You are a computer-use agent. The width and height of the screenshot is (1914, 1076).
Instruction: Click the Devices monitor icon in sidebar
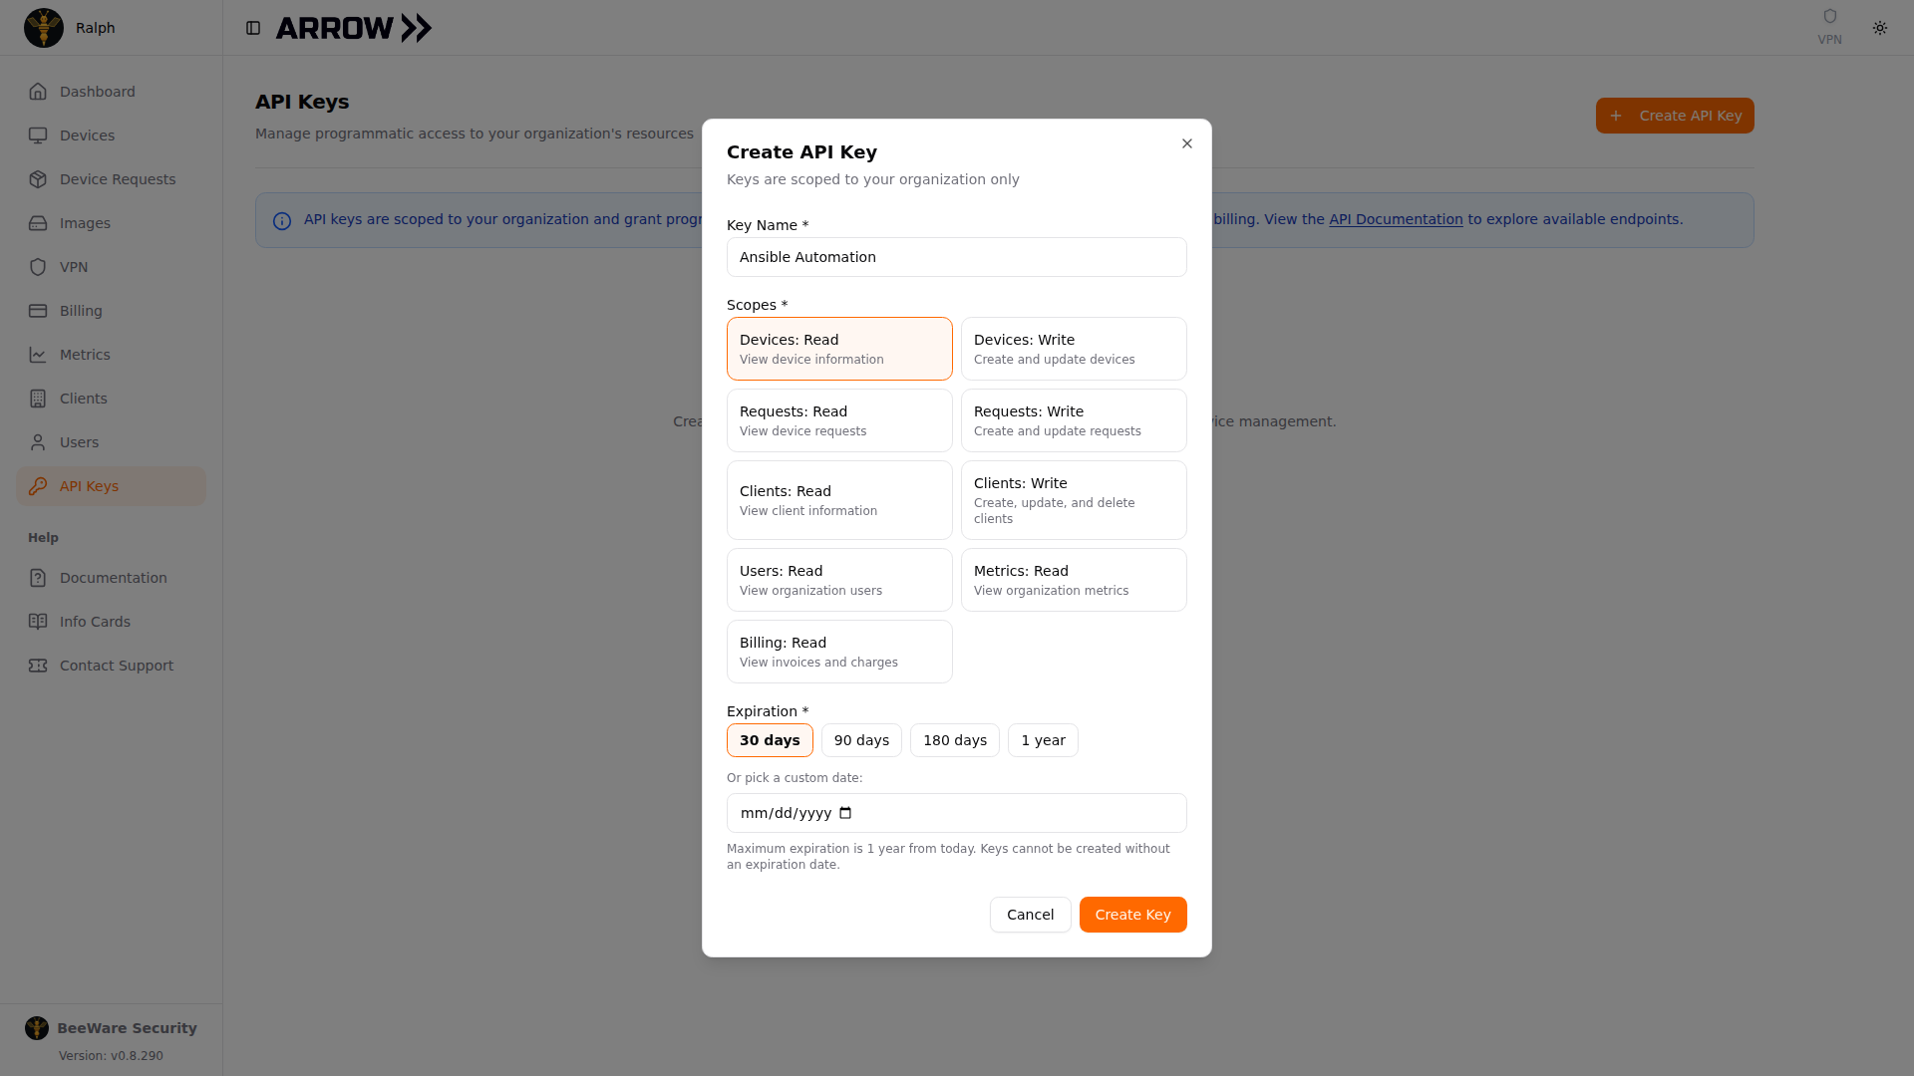click(38, 135)
